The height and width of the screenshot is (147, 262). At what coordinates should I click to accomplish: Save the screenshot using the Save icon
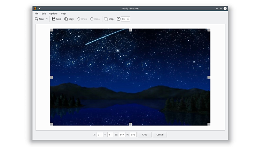coord(56,19)
